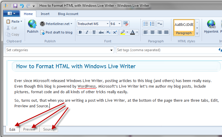This screenshot has width=222, height=137.
Task: Toggle subscript formatting
Action: [x=108, y=32]
